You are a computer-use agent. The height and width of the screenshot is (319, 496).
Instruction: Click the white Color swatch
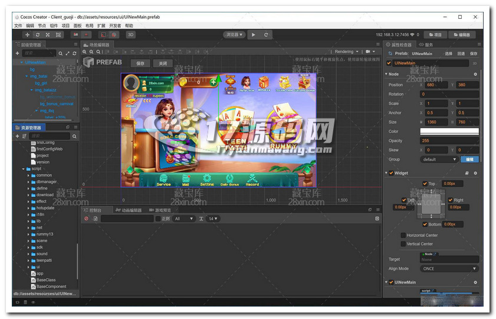click(x=449, y=131)
